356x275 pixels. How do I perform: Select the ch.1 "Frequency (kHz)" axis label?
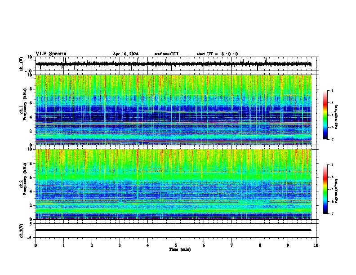pyautogui.click(x=25, y=105)
